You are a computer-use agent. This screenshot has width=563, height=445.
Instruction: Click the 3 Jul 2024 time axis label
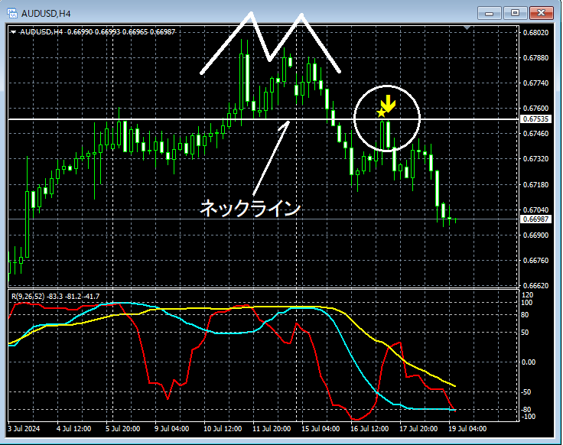pyautogui.click(x=24, y=428)
